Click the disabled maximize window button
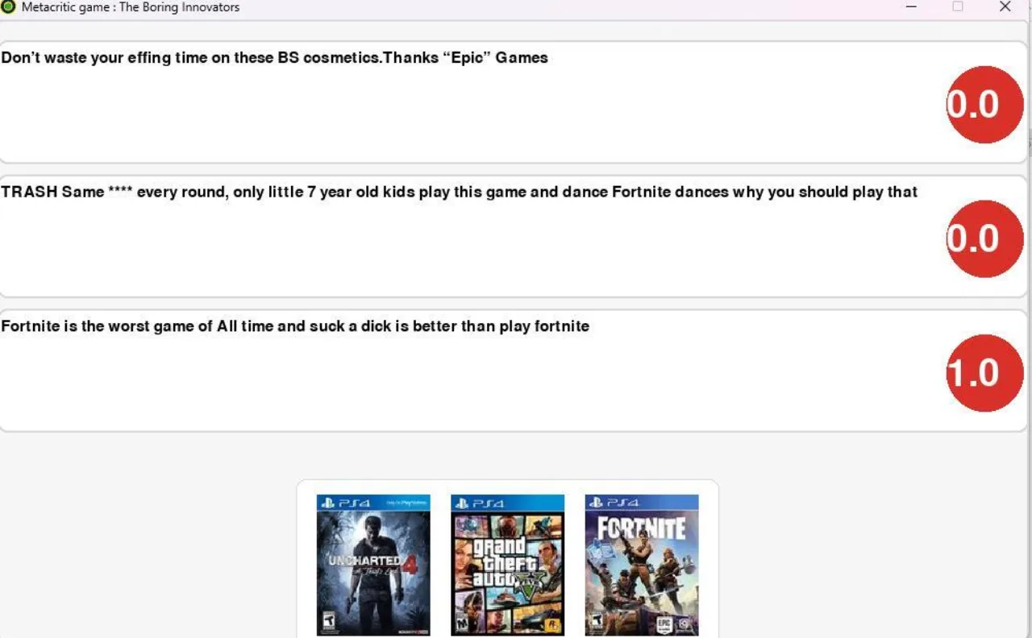 (x=958, y=6)
